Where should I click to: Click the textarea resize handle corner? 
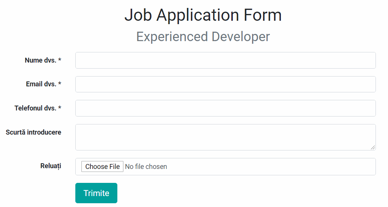point(373,147)
